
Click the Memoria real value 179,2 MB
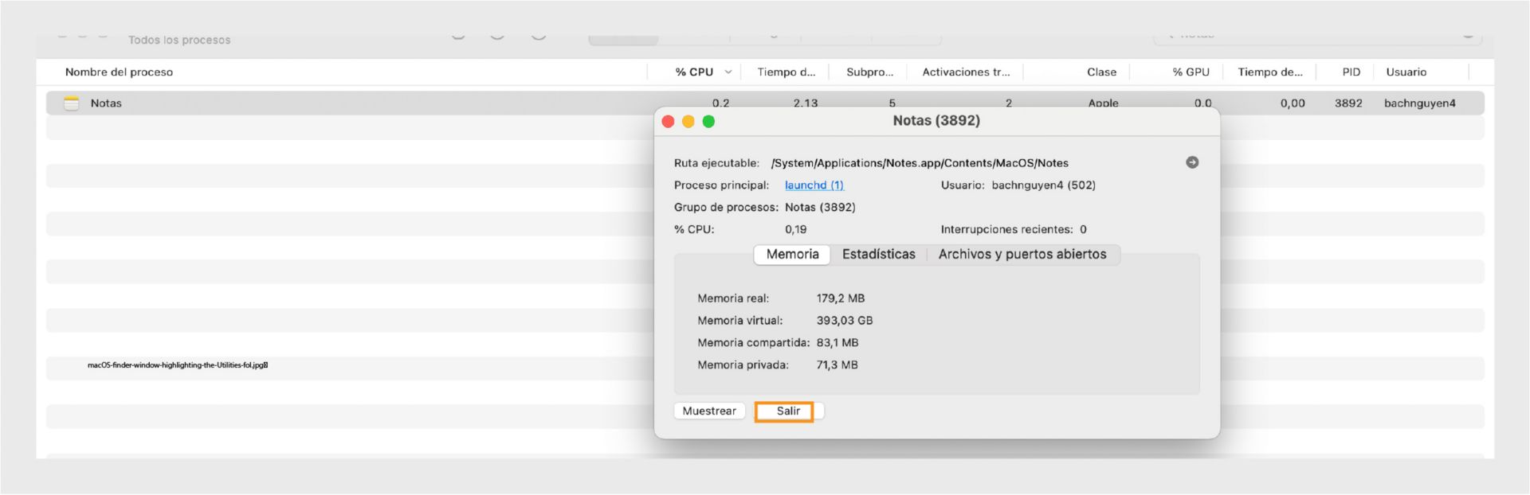coord(840,298)
